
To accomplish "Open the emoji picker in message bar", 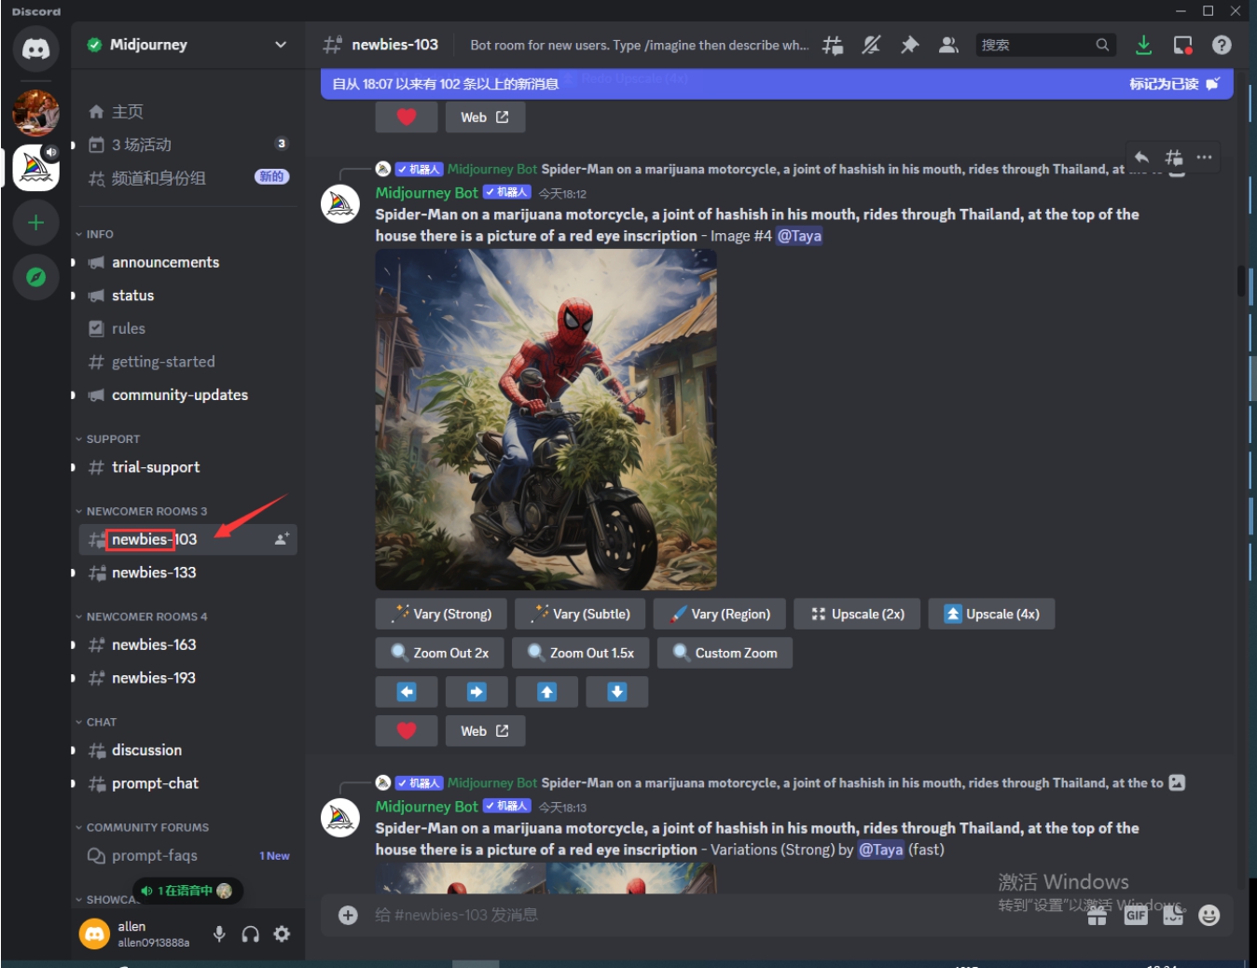I will pos(1209,915).
